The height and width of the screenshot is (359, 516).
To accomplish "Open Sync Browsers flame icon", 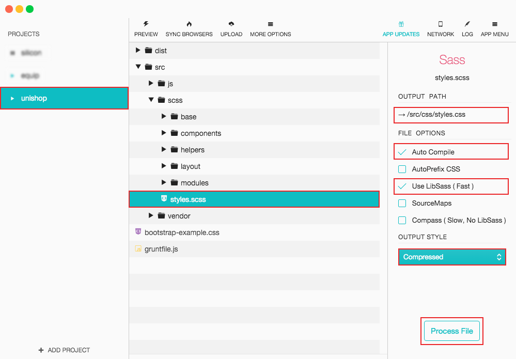I will tap(189, 24).
